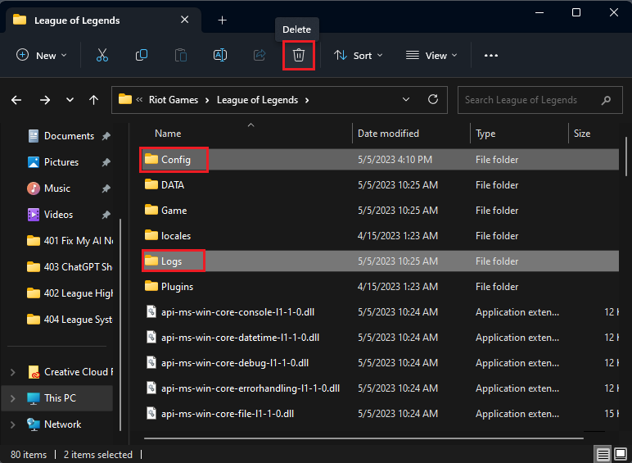The width and height of the screenshot is (632, 463).
Task: Click the Delete trash can icon
Action: 299,56
